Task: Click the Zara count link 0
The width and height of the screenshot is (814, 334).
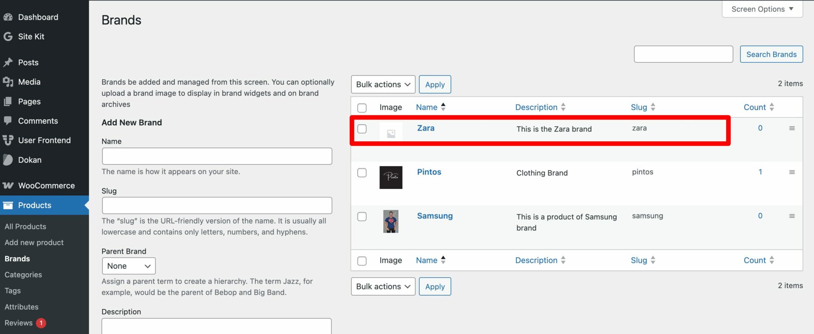Action: [760, 128]
